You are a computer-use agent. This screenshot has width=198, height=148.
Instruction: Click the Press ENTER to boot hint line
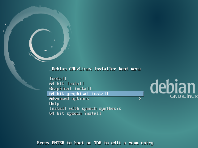(95, 143)
